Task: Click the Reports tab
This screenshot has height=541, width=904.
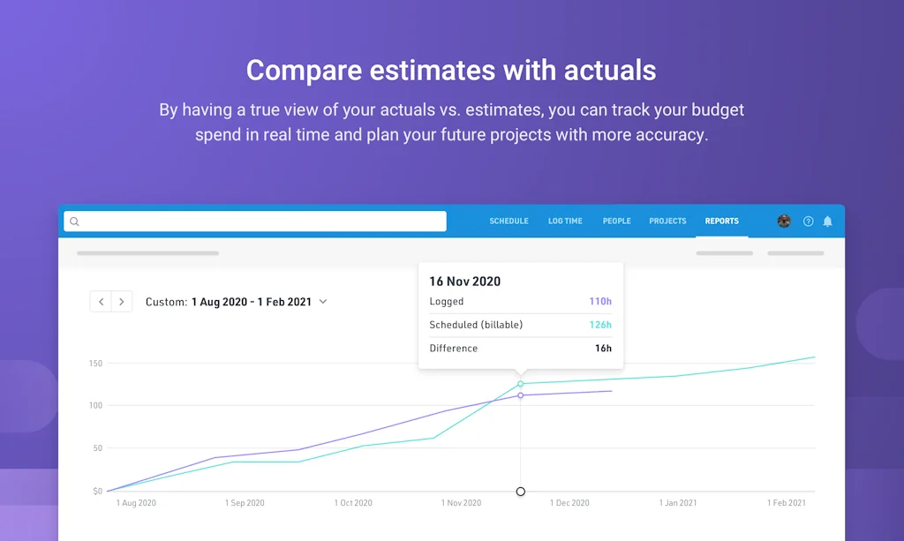Action: (722, 222)
